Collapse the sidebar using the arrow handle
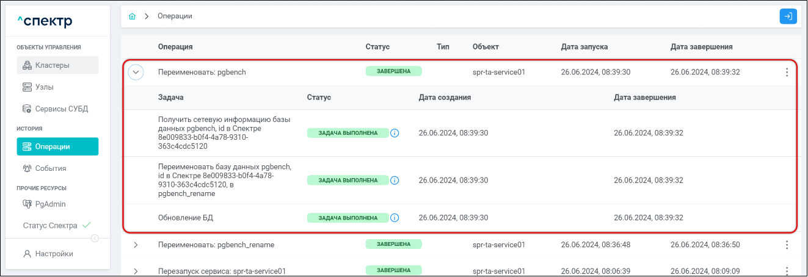The image size is (808, 277). 95,239
